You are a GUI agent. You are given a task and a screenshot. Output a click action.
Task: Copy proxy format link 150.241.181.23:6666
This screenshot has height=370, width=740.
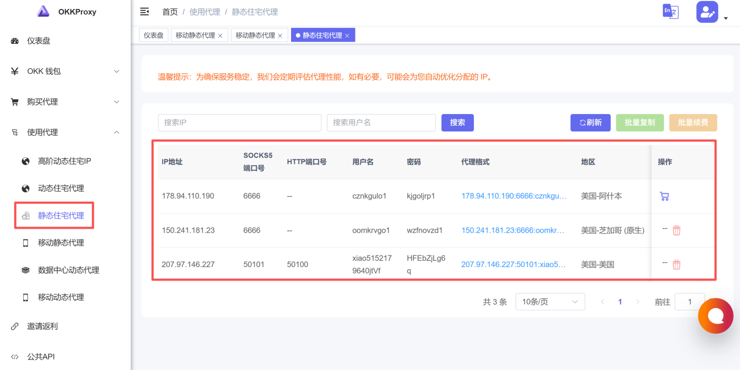click(513, 230)
